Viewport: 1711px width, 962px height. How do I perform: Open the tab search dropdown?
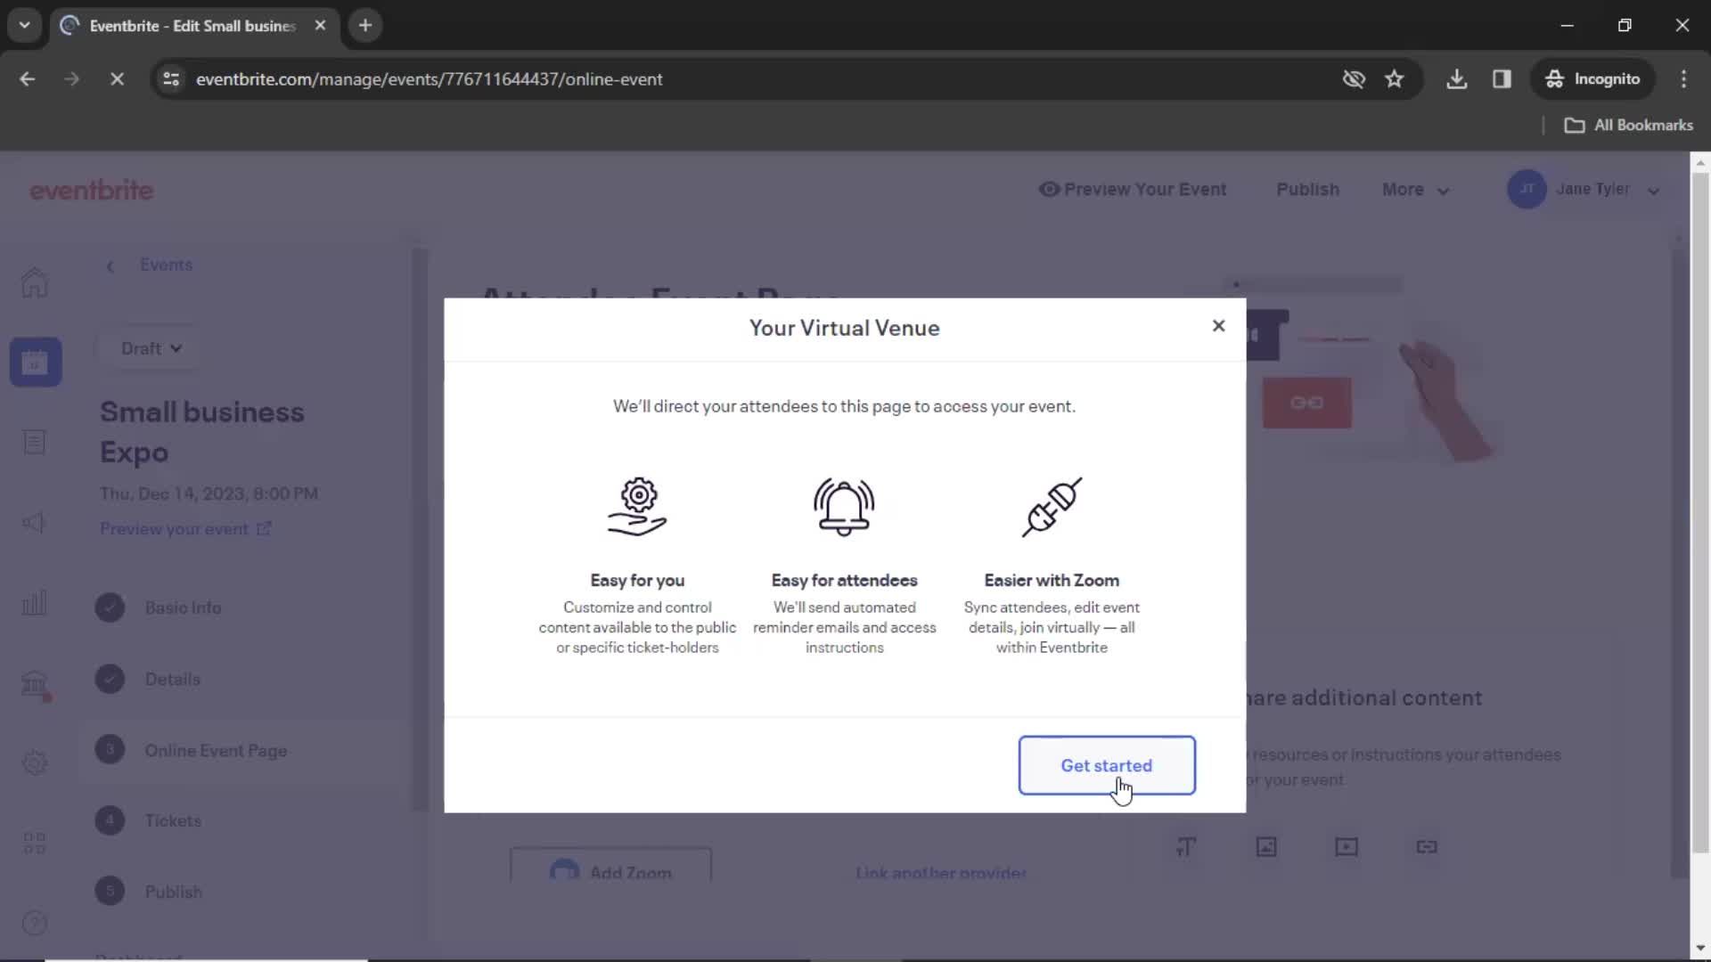click(x=24, y=26)
